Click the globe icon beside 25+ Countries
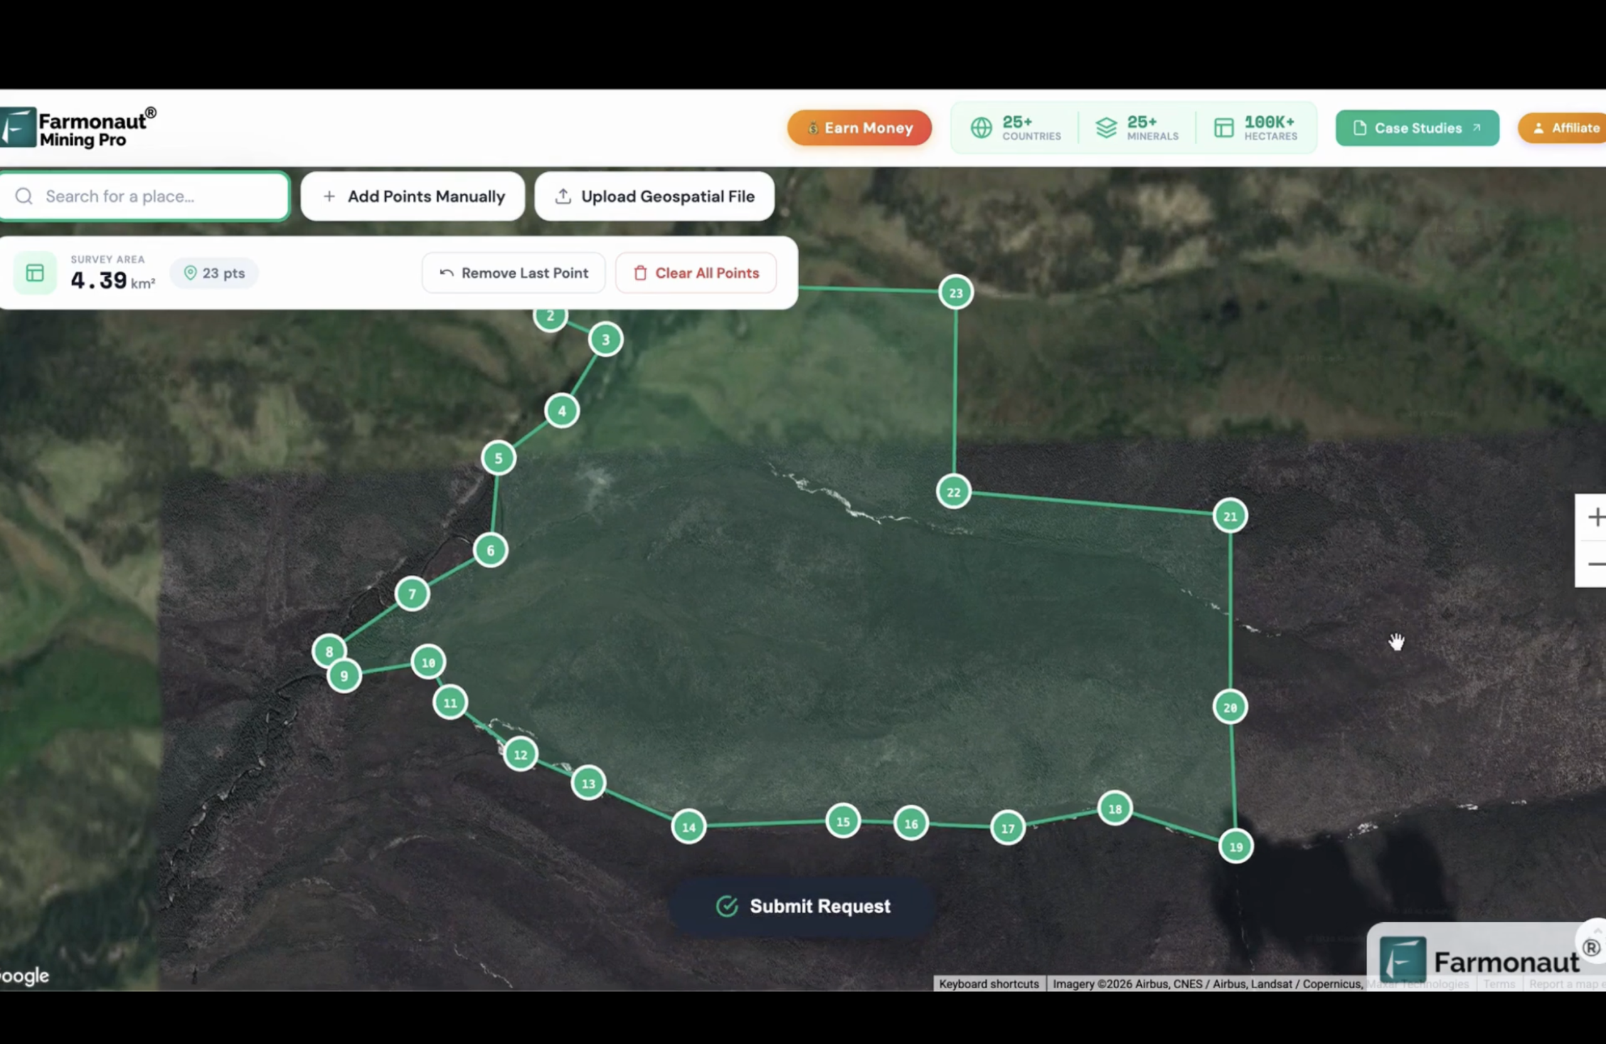 tap(981, 127)
